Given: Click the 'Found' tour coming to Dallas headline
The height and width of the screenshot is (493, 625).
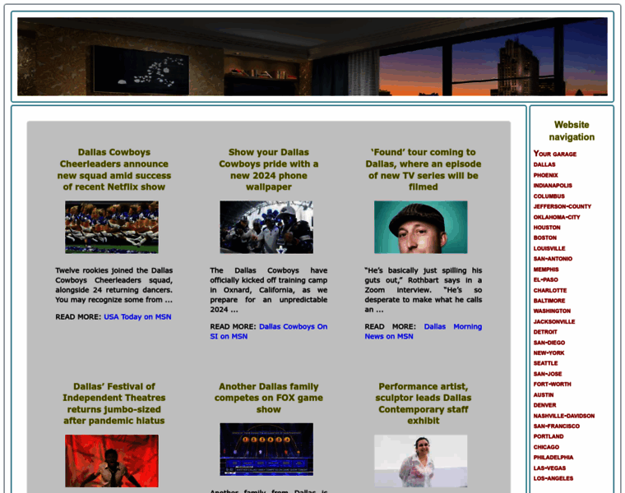Looking at the screenshot, I should coord(424,169).
